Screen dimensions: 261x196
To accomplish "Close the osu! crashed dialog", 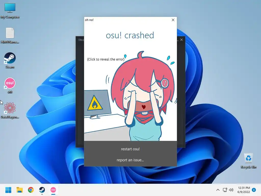I will click(x=173, y=20).
